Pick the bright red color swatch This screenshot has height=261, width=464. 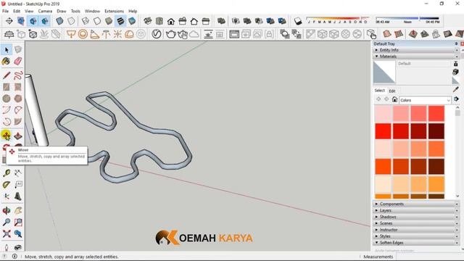pyautogui.click(x=384, y=131)
